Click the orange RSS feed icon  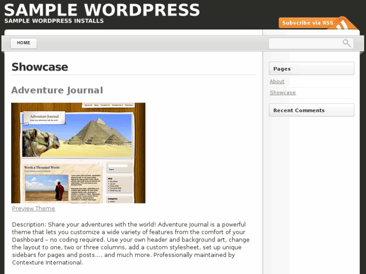pyautogui.click(x=343, y=23)
